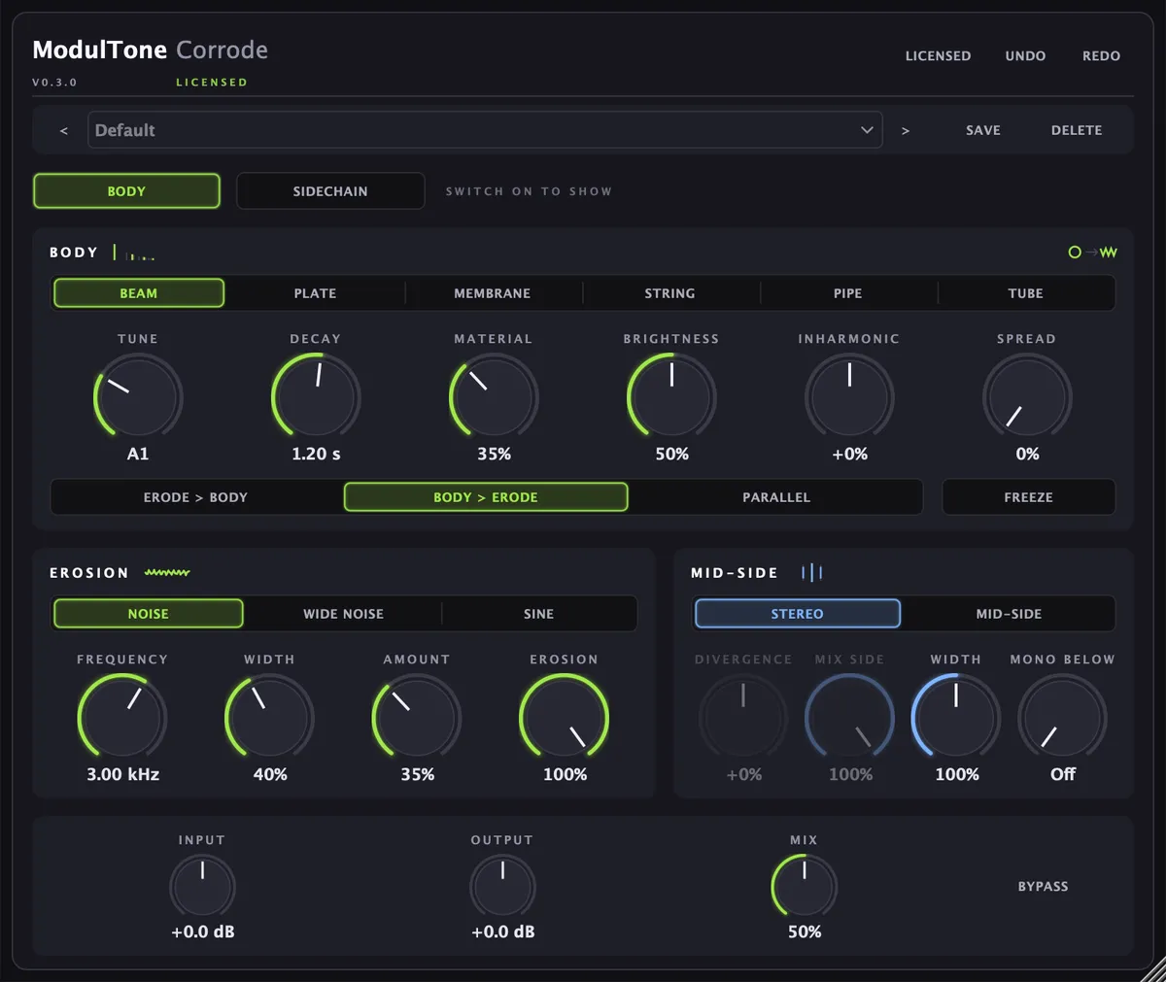Select MEMBRANE body type
Viewport: 1166px width, 982px height.
(x=493, y=293)
